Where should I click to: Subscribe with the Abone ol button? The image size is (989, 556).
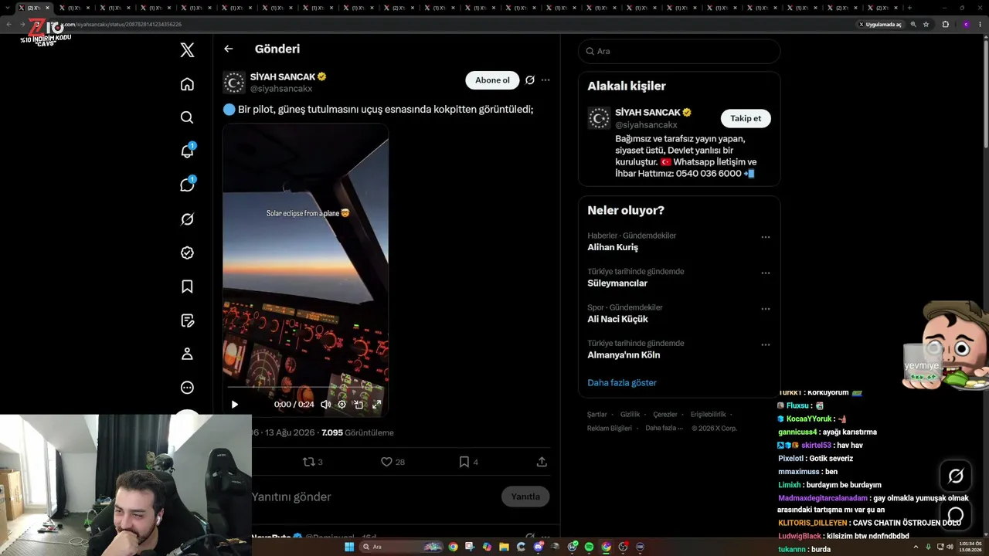click(x=492, y=80)
